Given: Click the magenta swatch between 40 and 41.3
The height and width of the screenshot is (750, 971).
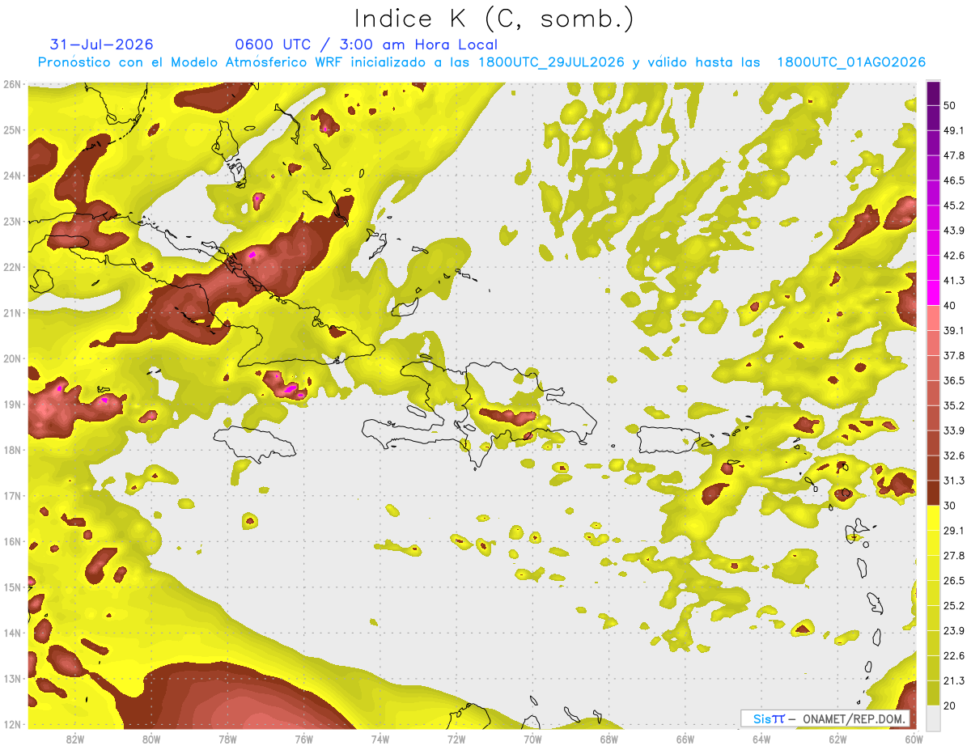Looking at the screenshot, I should pyautogui.click(x=933, y=293).
